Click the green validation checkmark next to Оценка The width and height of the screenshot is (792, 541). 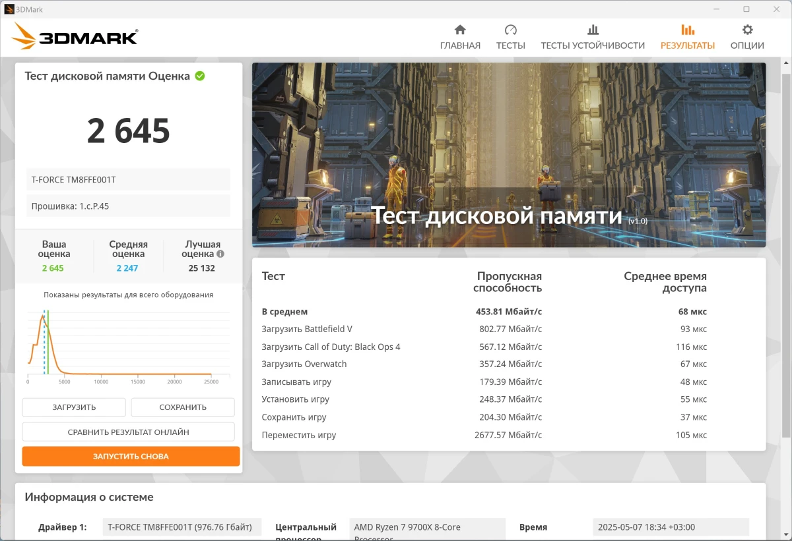tap(200, 76)
